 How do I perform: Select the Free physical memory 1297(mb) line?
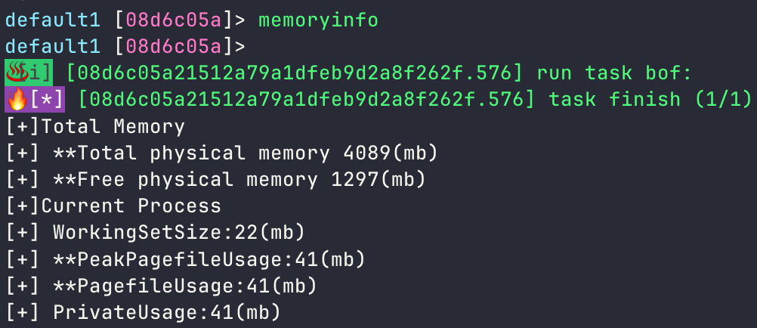216,179
